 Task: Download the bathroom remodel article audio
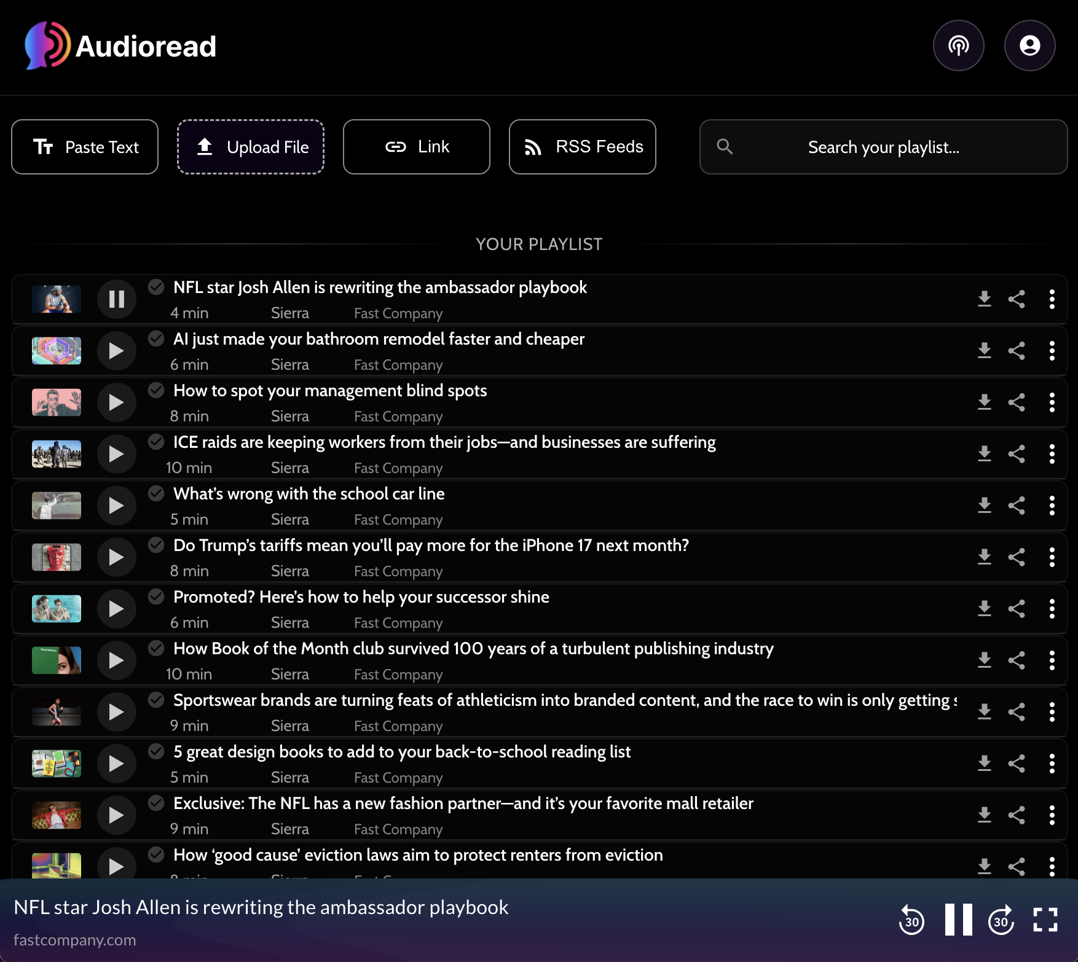pos(985,351)
